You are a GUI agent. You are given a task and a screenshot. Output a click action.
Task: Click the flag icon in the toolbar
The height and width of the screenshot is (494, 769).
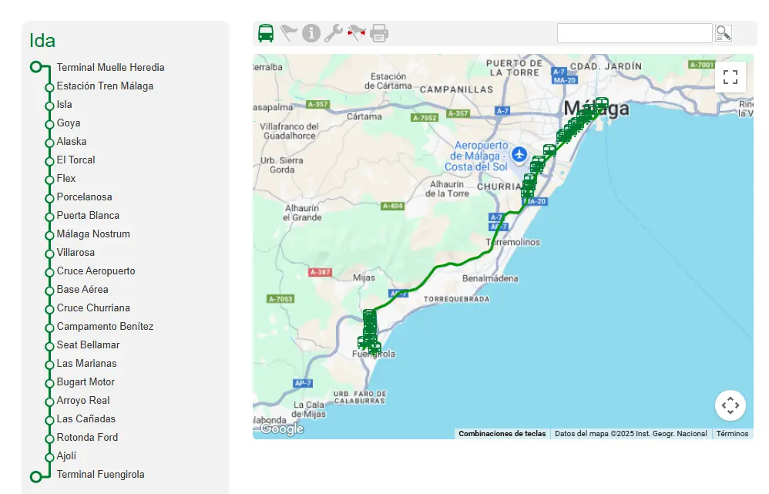(288, 32)
